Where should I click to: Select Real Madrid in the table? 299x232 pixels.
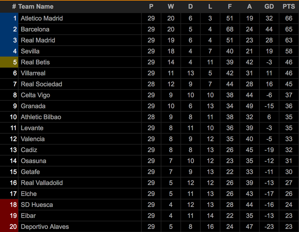tap(38, 40)
